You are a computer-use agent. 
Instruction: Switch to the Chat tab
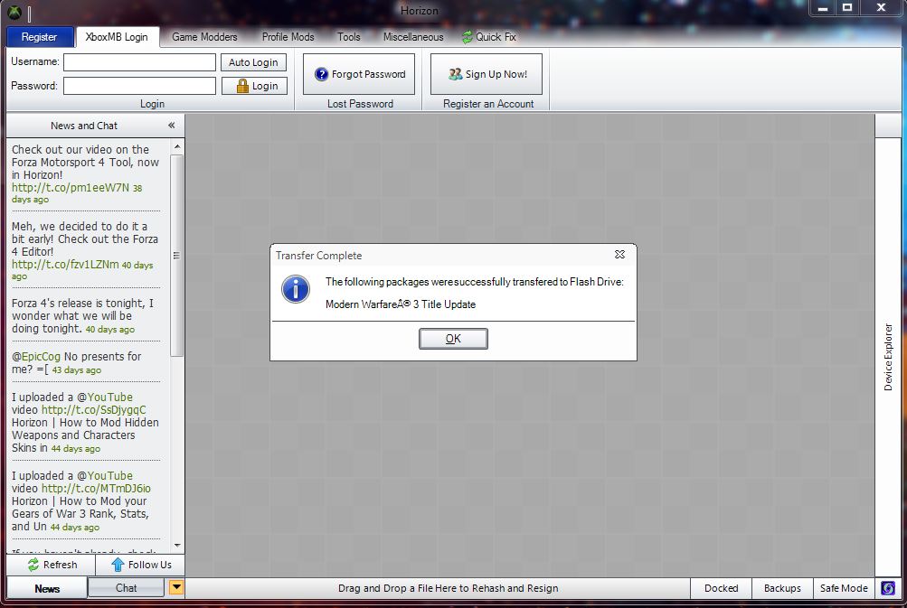pyautogui.click(x=126, y=588)
